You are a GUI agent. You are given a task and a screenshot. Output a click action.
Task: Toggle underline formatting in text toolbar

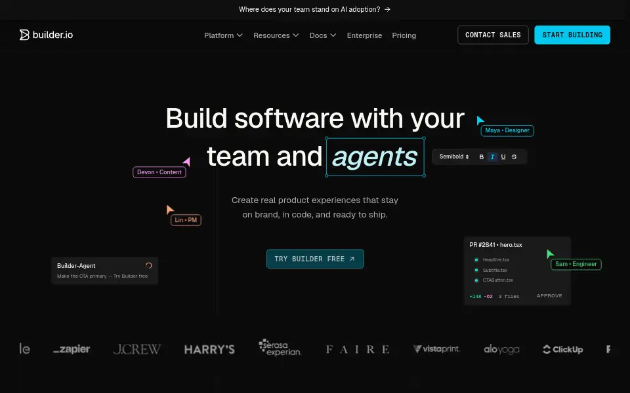click(x=503, y=157)
